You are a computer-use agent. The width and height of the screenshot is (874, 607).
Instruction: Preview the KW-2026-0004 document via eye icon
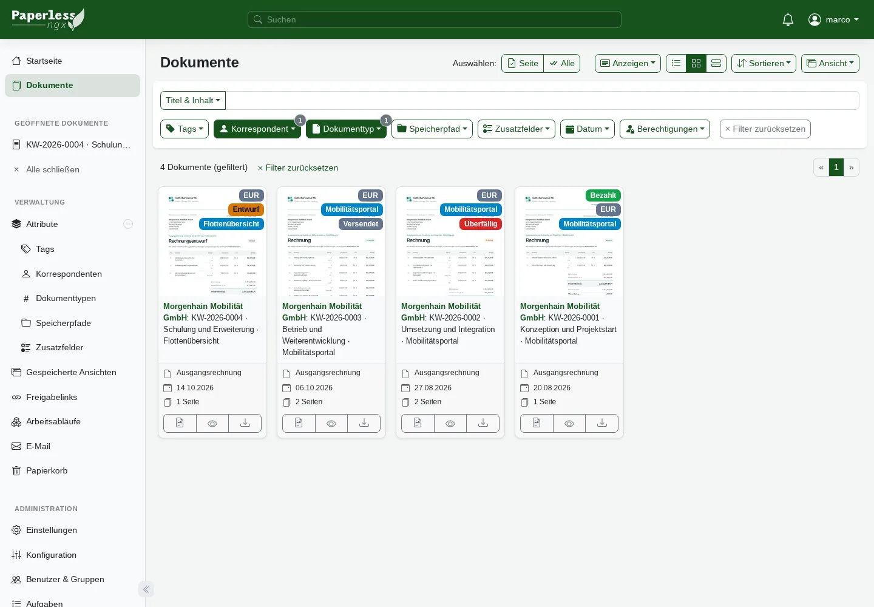212,423
